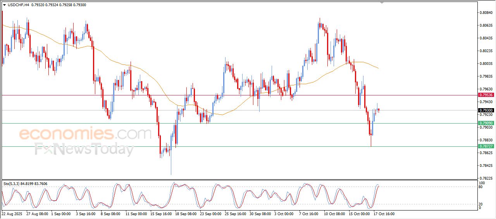This screenshot has width=496, height=219.
Task: Click the FxNewsToday watermark text
Action: coord(84,149)
